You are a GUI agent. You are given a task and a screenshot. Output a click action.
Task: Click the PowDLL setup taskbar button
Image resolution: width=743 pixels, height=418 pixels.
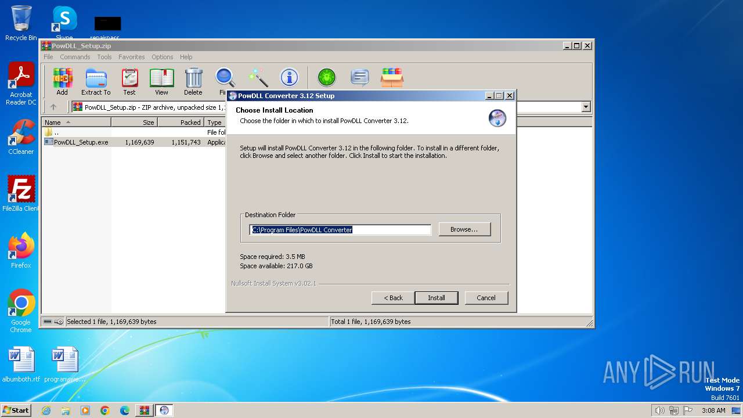(x=164, y=410)
